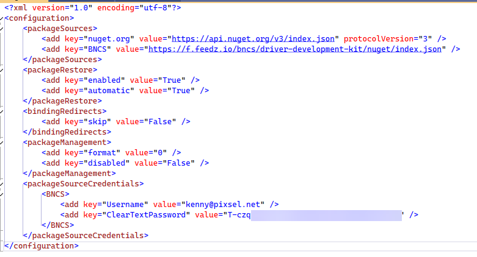Collapse the packageRestore section fold marker
Screen dimensions: 477x257
pyautogui.click(x=2, y=69)
